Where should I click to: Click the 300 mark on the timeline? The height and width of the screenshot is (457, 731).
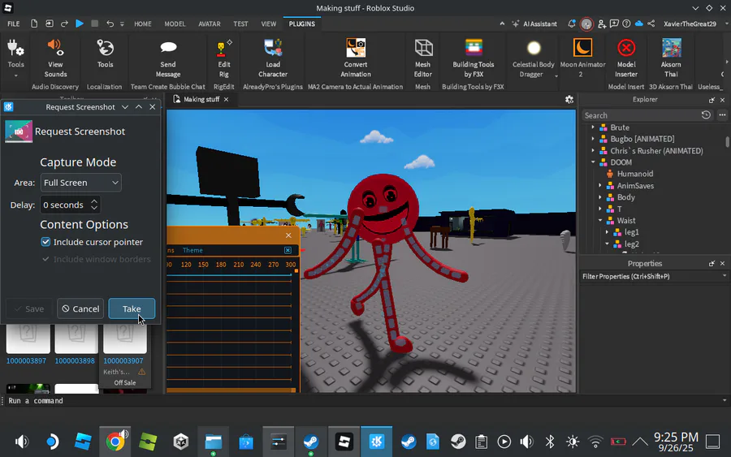point(291,264)
